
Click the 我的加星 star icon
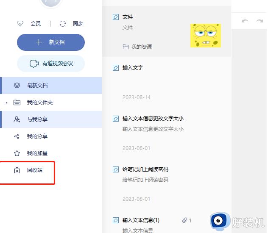coord(17,153)
